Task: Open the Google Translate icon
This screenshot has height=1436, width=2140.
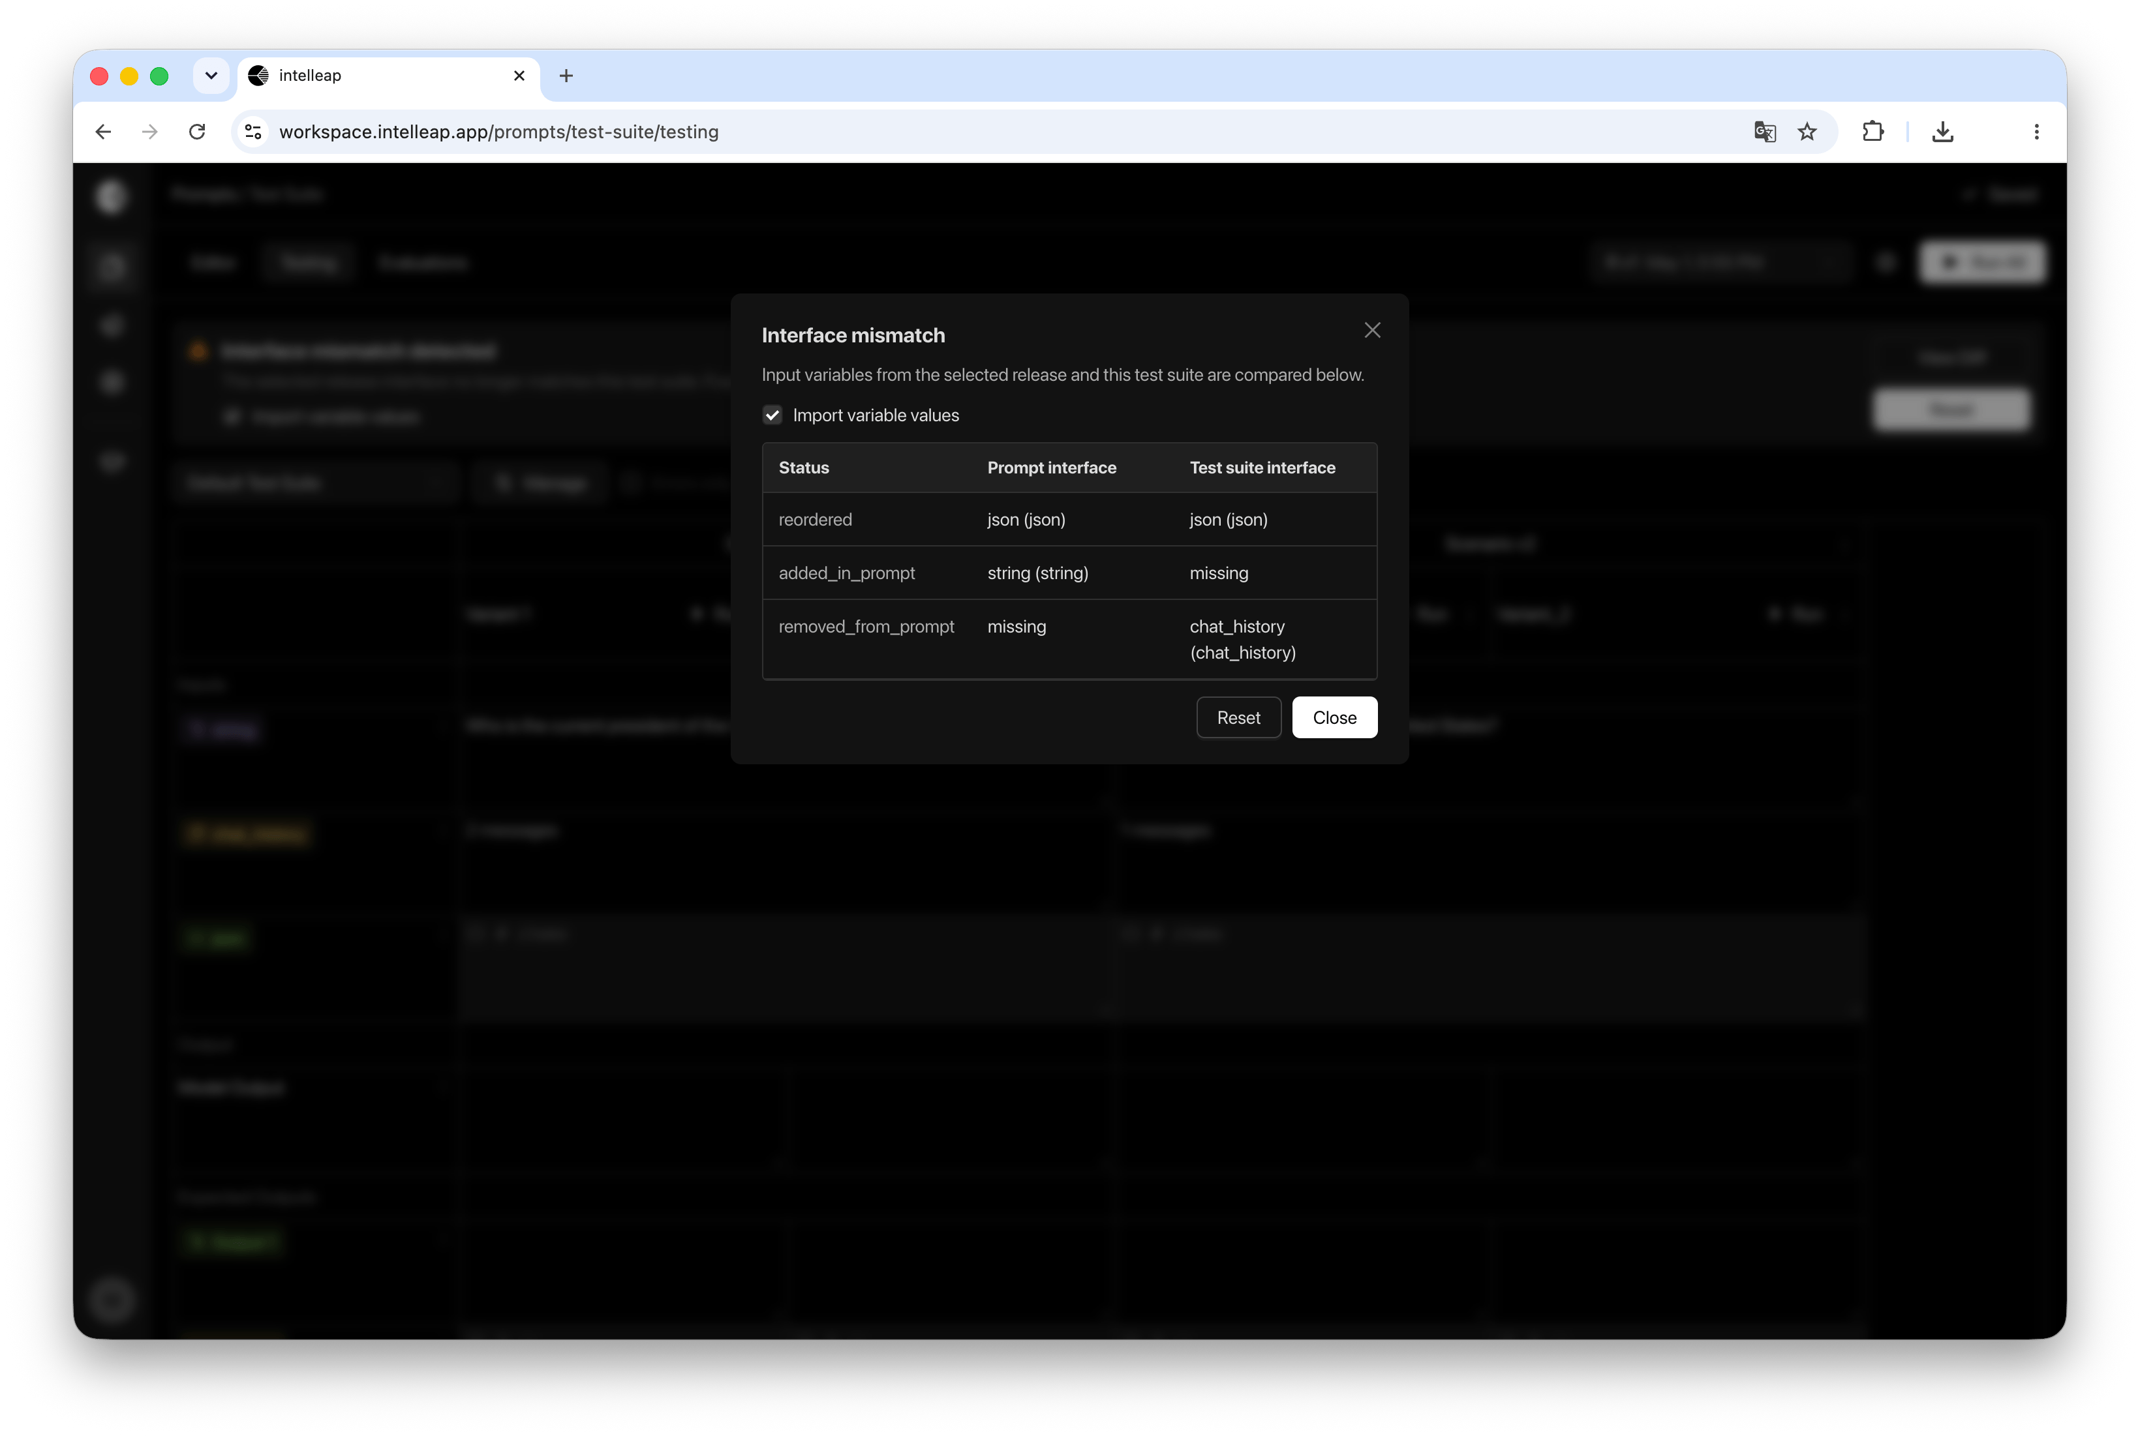Action: tap(1764, 132)
